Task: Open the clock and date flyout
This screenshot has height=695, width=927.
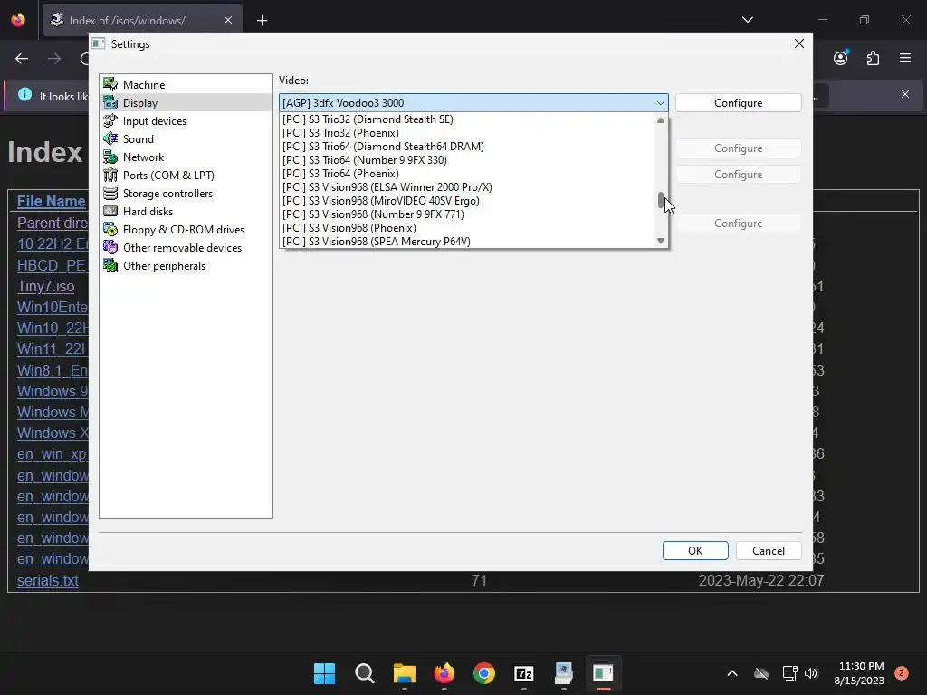Action: point(859,673)
